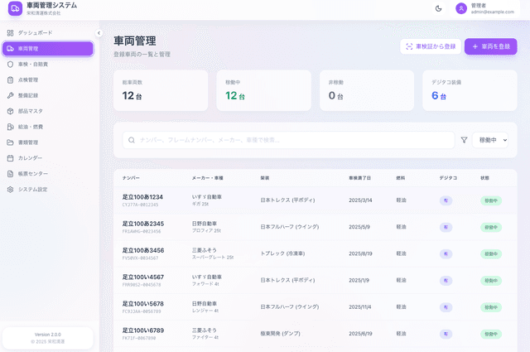Open the 稼働中 status filter dropdown
Screen dimensions: 530x352
click(x=492, y=141)
